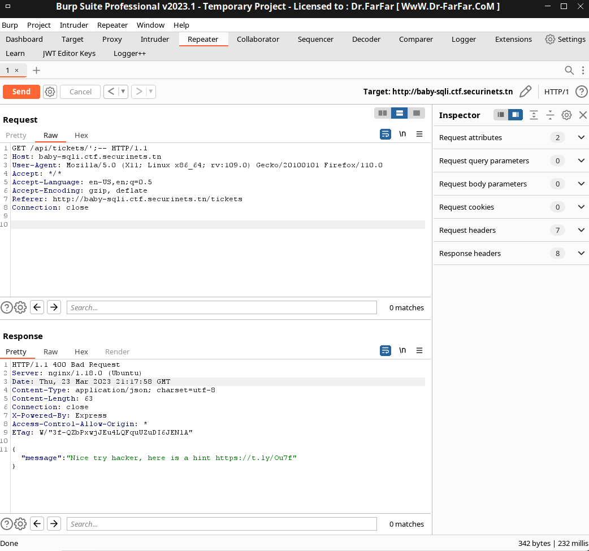Open the Decoder tab
This screenshot has height=551, width=589.
[366, 39]
